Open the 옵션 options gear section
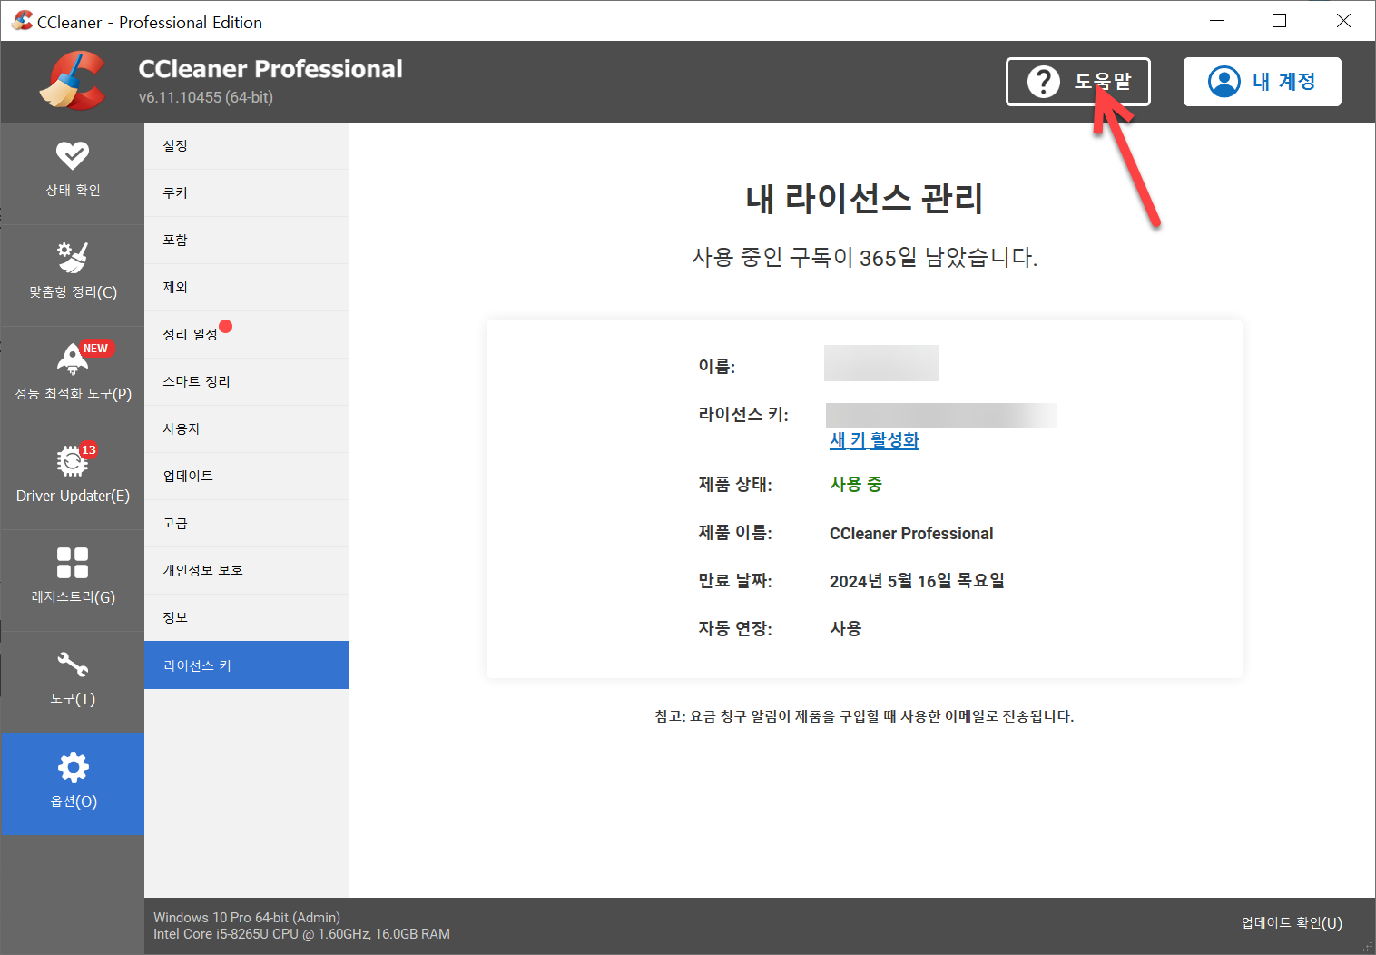The height and width of the screenshot is (955, 1376). click(x=73, y=783)
